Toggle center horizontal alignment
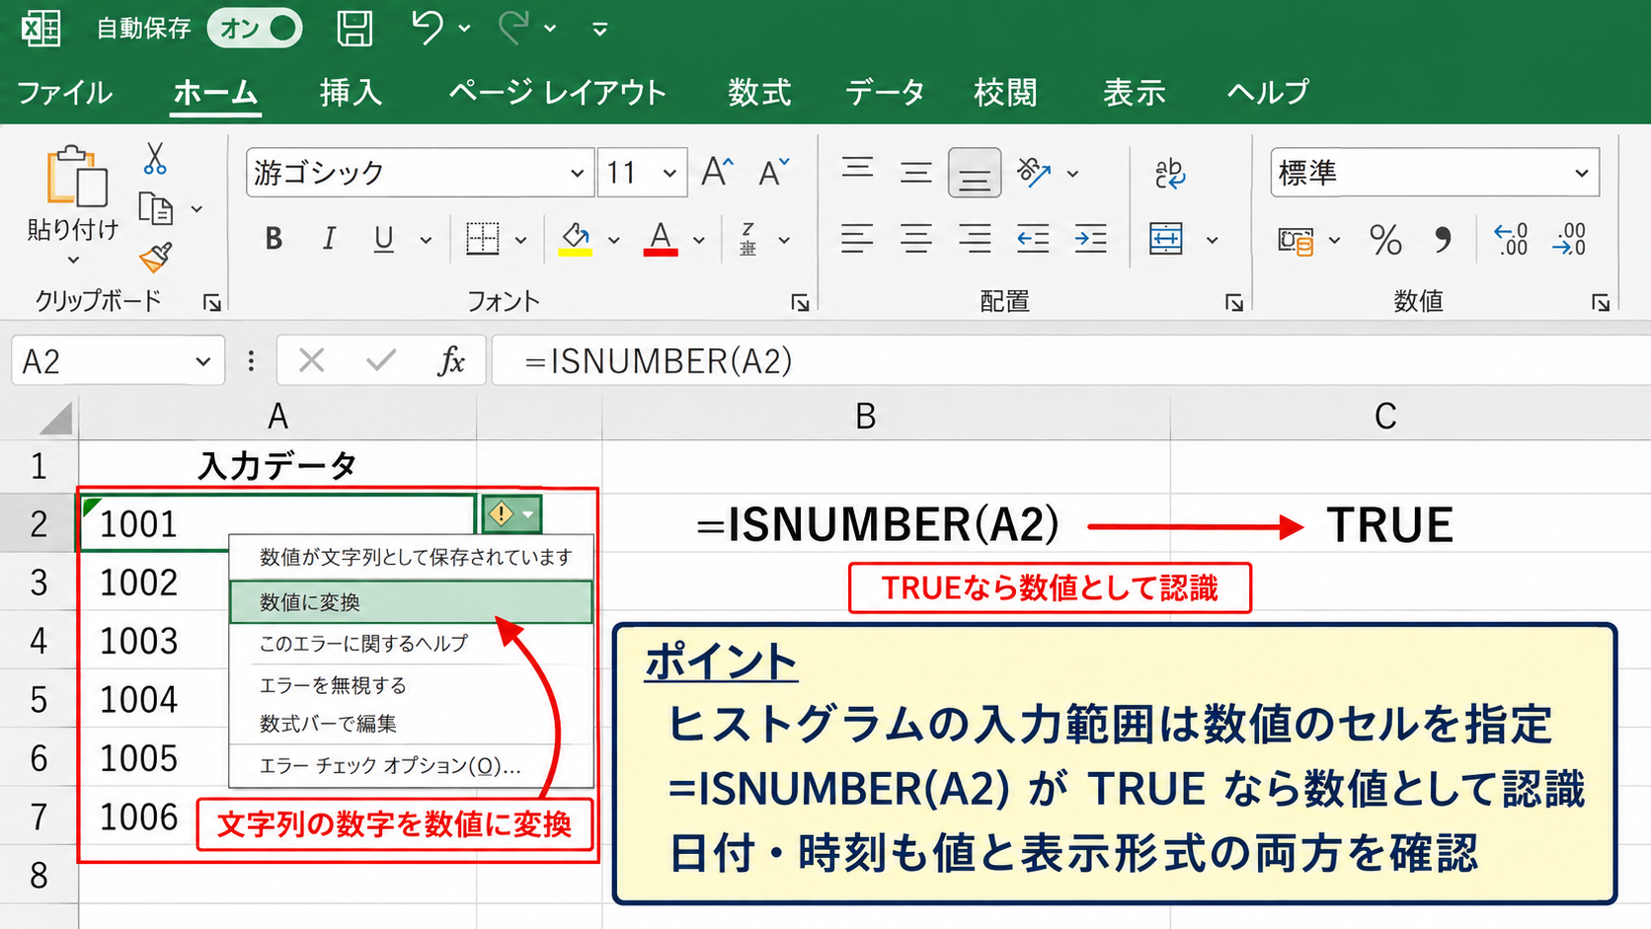 916,239
